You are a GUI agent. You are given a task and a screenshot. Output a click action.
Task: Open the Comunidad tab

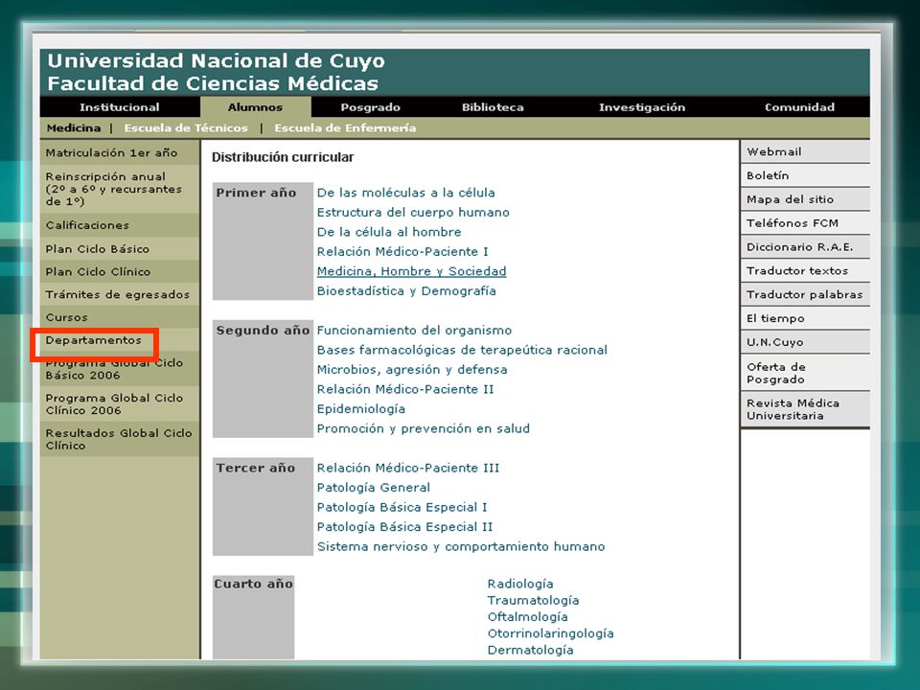tap(799, 107)
